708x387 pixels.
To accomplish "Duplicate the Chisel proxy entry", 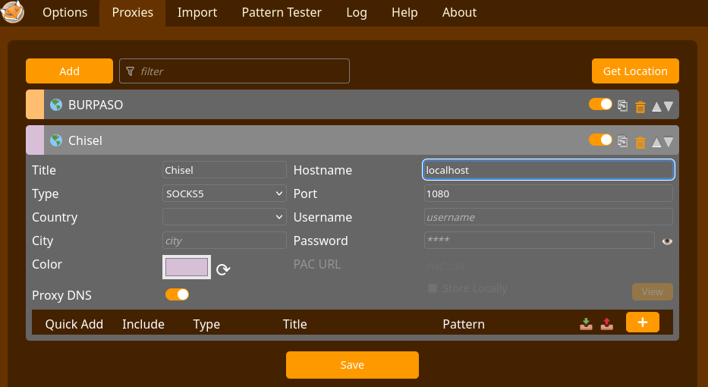I will [622, 141].
